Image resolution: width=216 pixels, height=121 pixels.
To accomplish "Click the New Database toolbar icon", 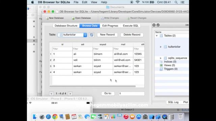I will tap(47, 18).
